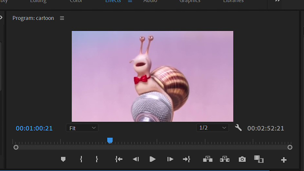The image size is (304, 171).
Task: Switch to the Color workspace tab
Action: (76, 1)
